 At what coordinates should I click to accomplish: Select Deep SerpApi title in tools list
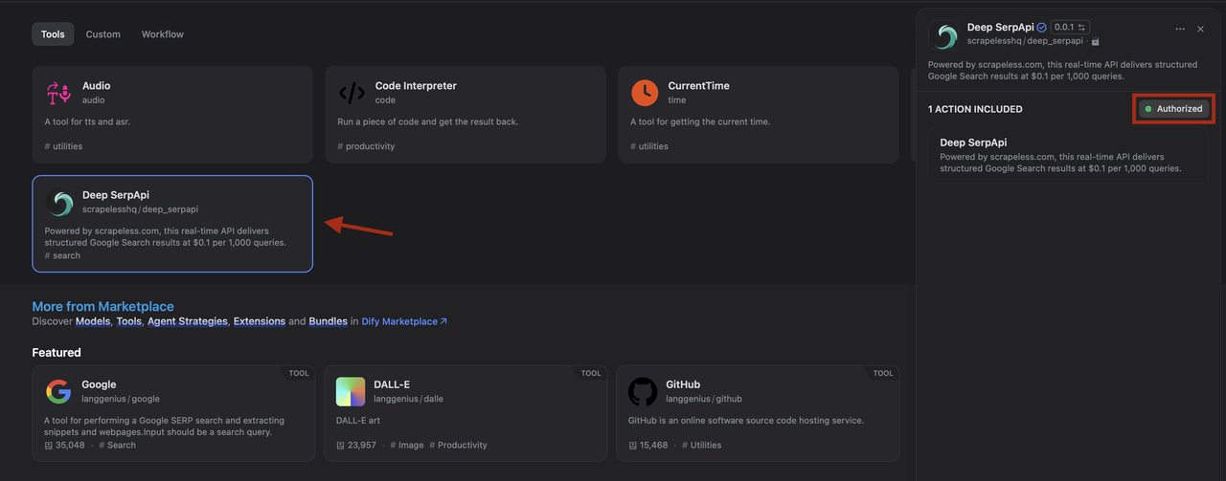click(x=116, y=195)
